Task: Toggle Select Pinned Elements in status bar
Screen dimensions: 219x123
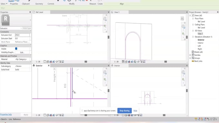Action: coord(202,119)
